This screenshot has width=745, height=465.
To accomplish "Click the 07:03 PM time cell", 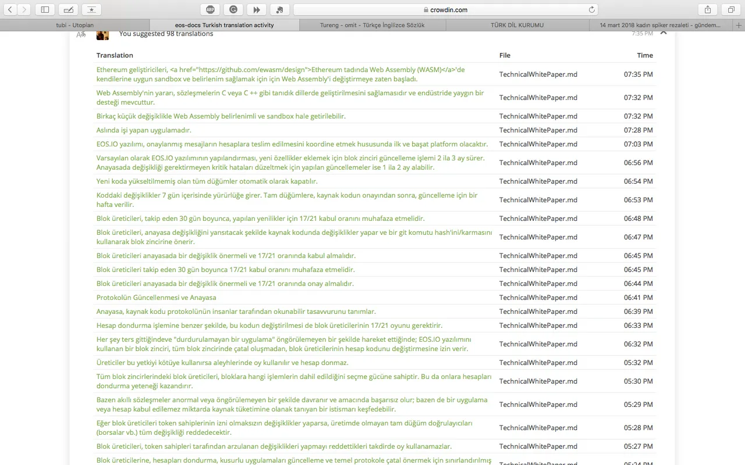I will point(638,144).
